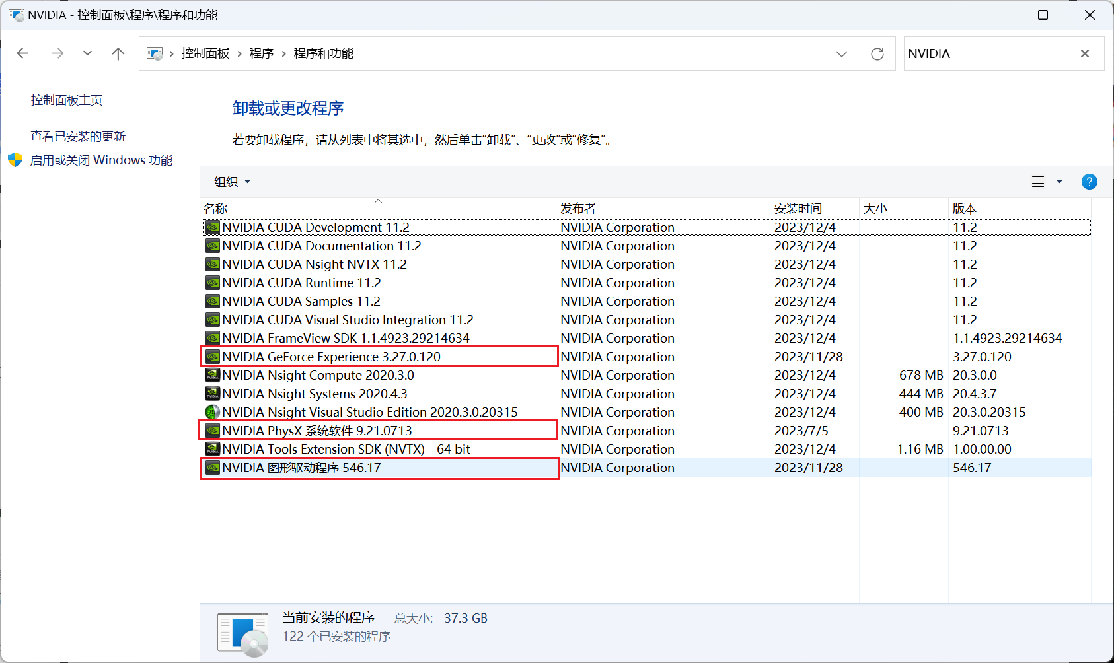Image resolution: width=1114 pixels, height=663 pixels.
Task: Go back using the back arrow
Action: [x=23, y=53]
